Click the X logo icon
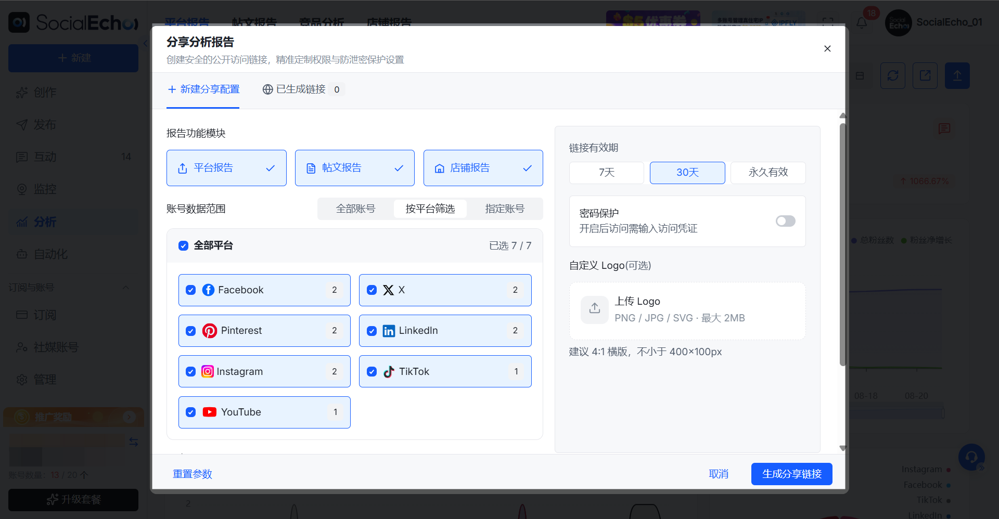The image size is (999, 519). pos(388,290)
